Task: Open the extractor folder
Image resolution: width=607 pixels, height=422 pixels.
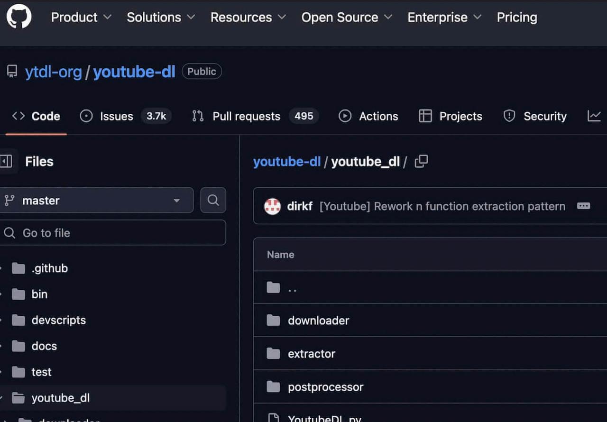Action: click(x=312, y=354)
